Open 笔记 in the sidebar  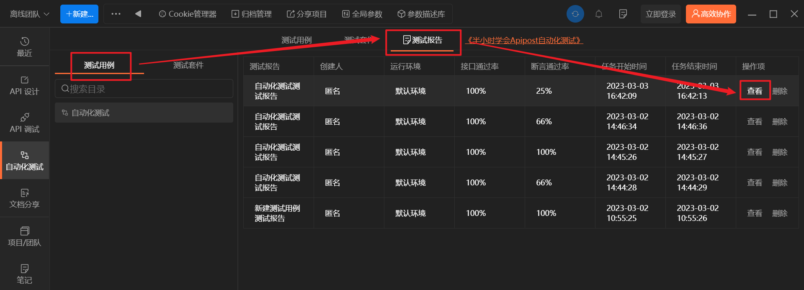point(25,274)
